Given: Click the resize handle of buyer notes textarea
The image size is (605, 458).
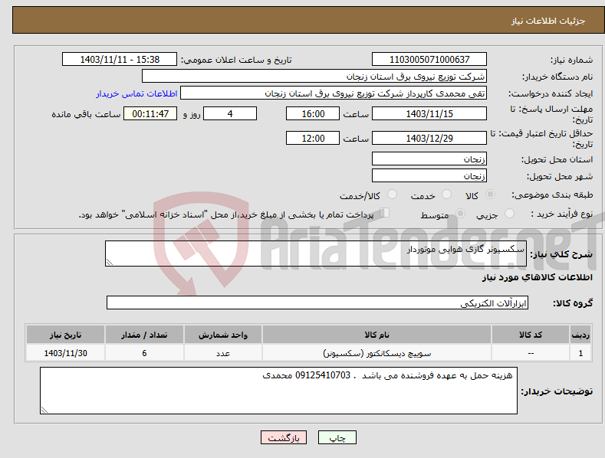Looking at the screenshot, I should (44, 410).
